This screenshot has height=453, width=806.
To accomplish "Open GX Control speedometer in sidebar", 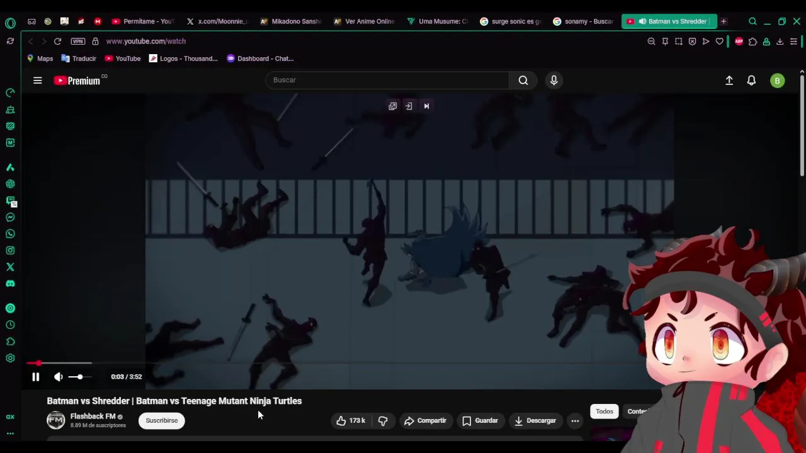I will coord(10,92).
